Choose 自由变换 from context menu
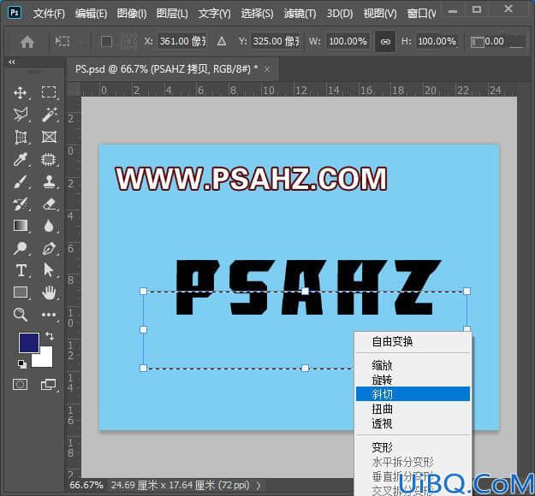The height and width of the screenshot is (496, 535). pyautogui.click(x=413, y=341)
